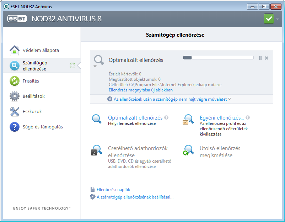
Task: Maximize the ESET NOD32 Antivirus window
Action: tap(264, 7)
